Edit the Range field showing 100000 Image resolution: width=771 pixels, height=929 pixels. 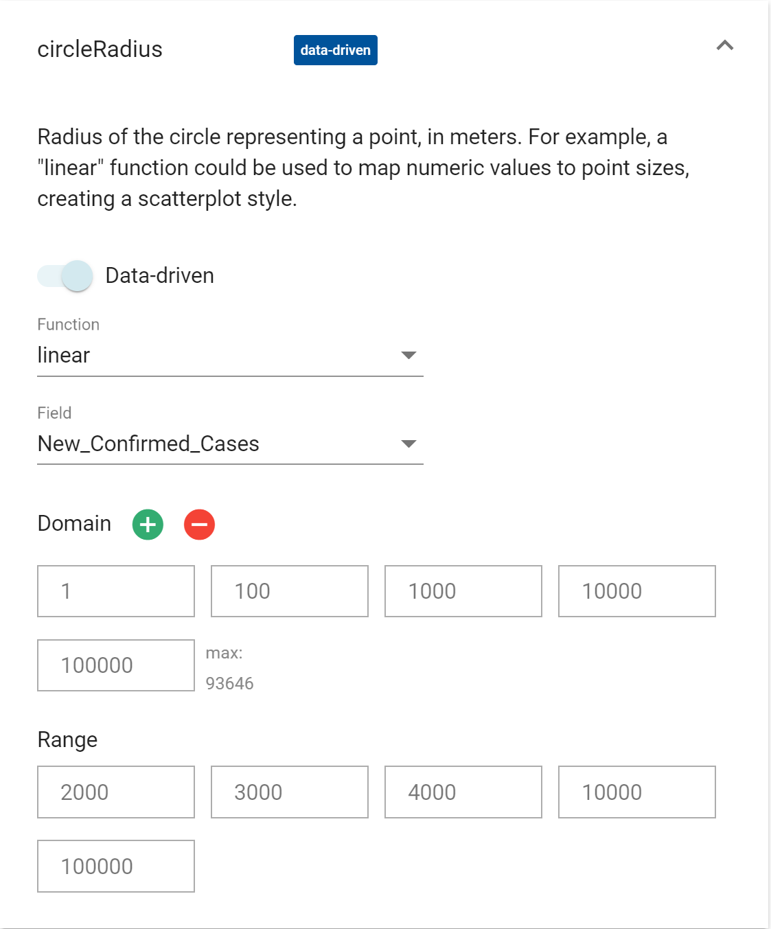116,867
